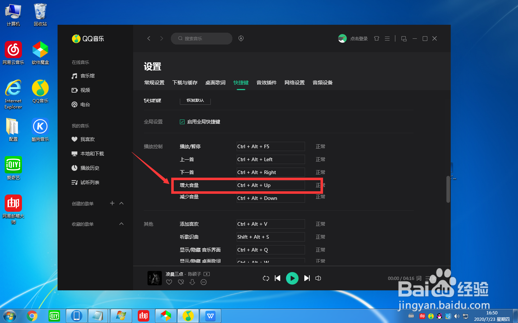Open MV icon next to 陈硕子
518x323 pixels.
pos(206,274)
